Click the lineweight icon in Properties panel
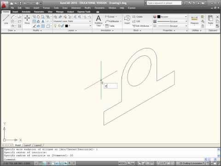 155,21
